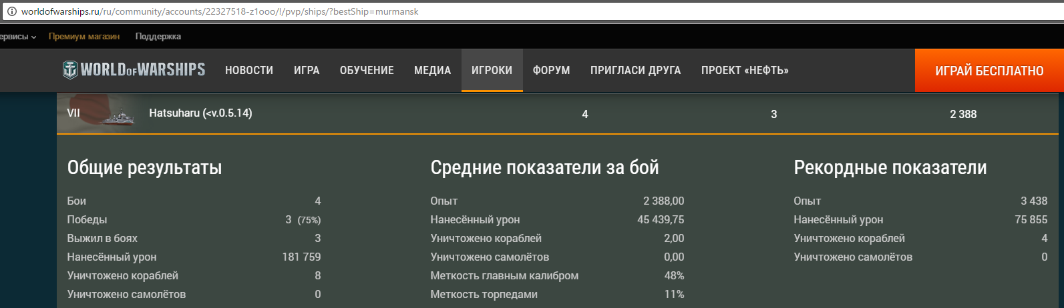Click the ИГРАЙ БЕСПЛАТНО button
This screenshot has width=1064, height=308.
click(989, 70)
